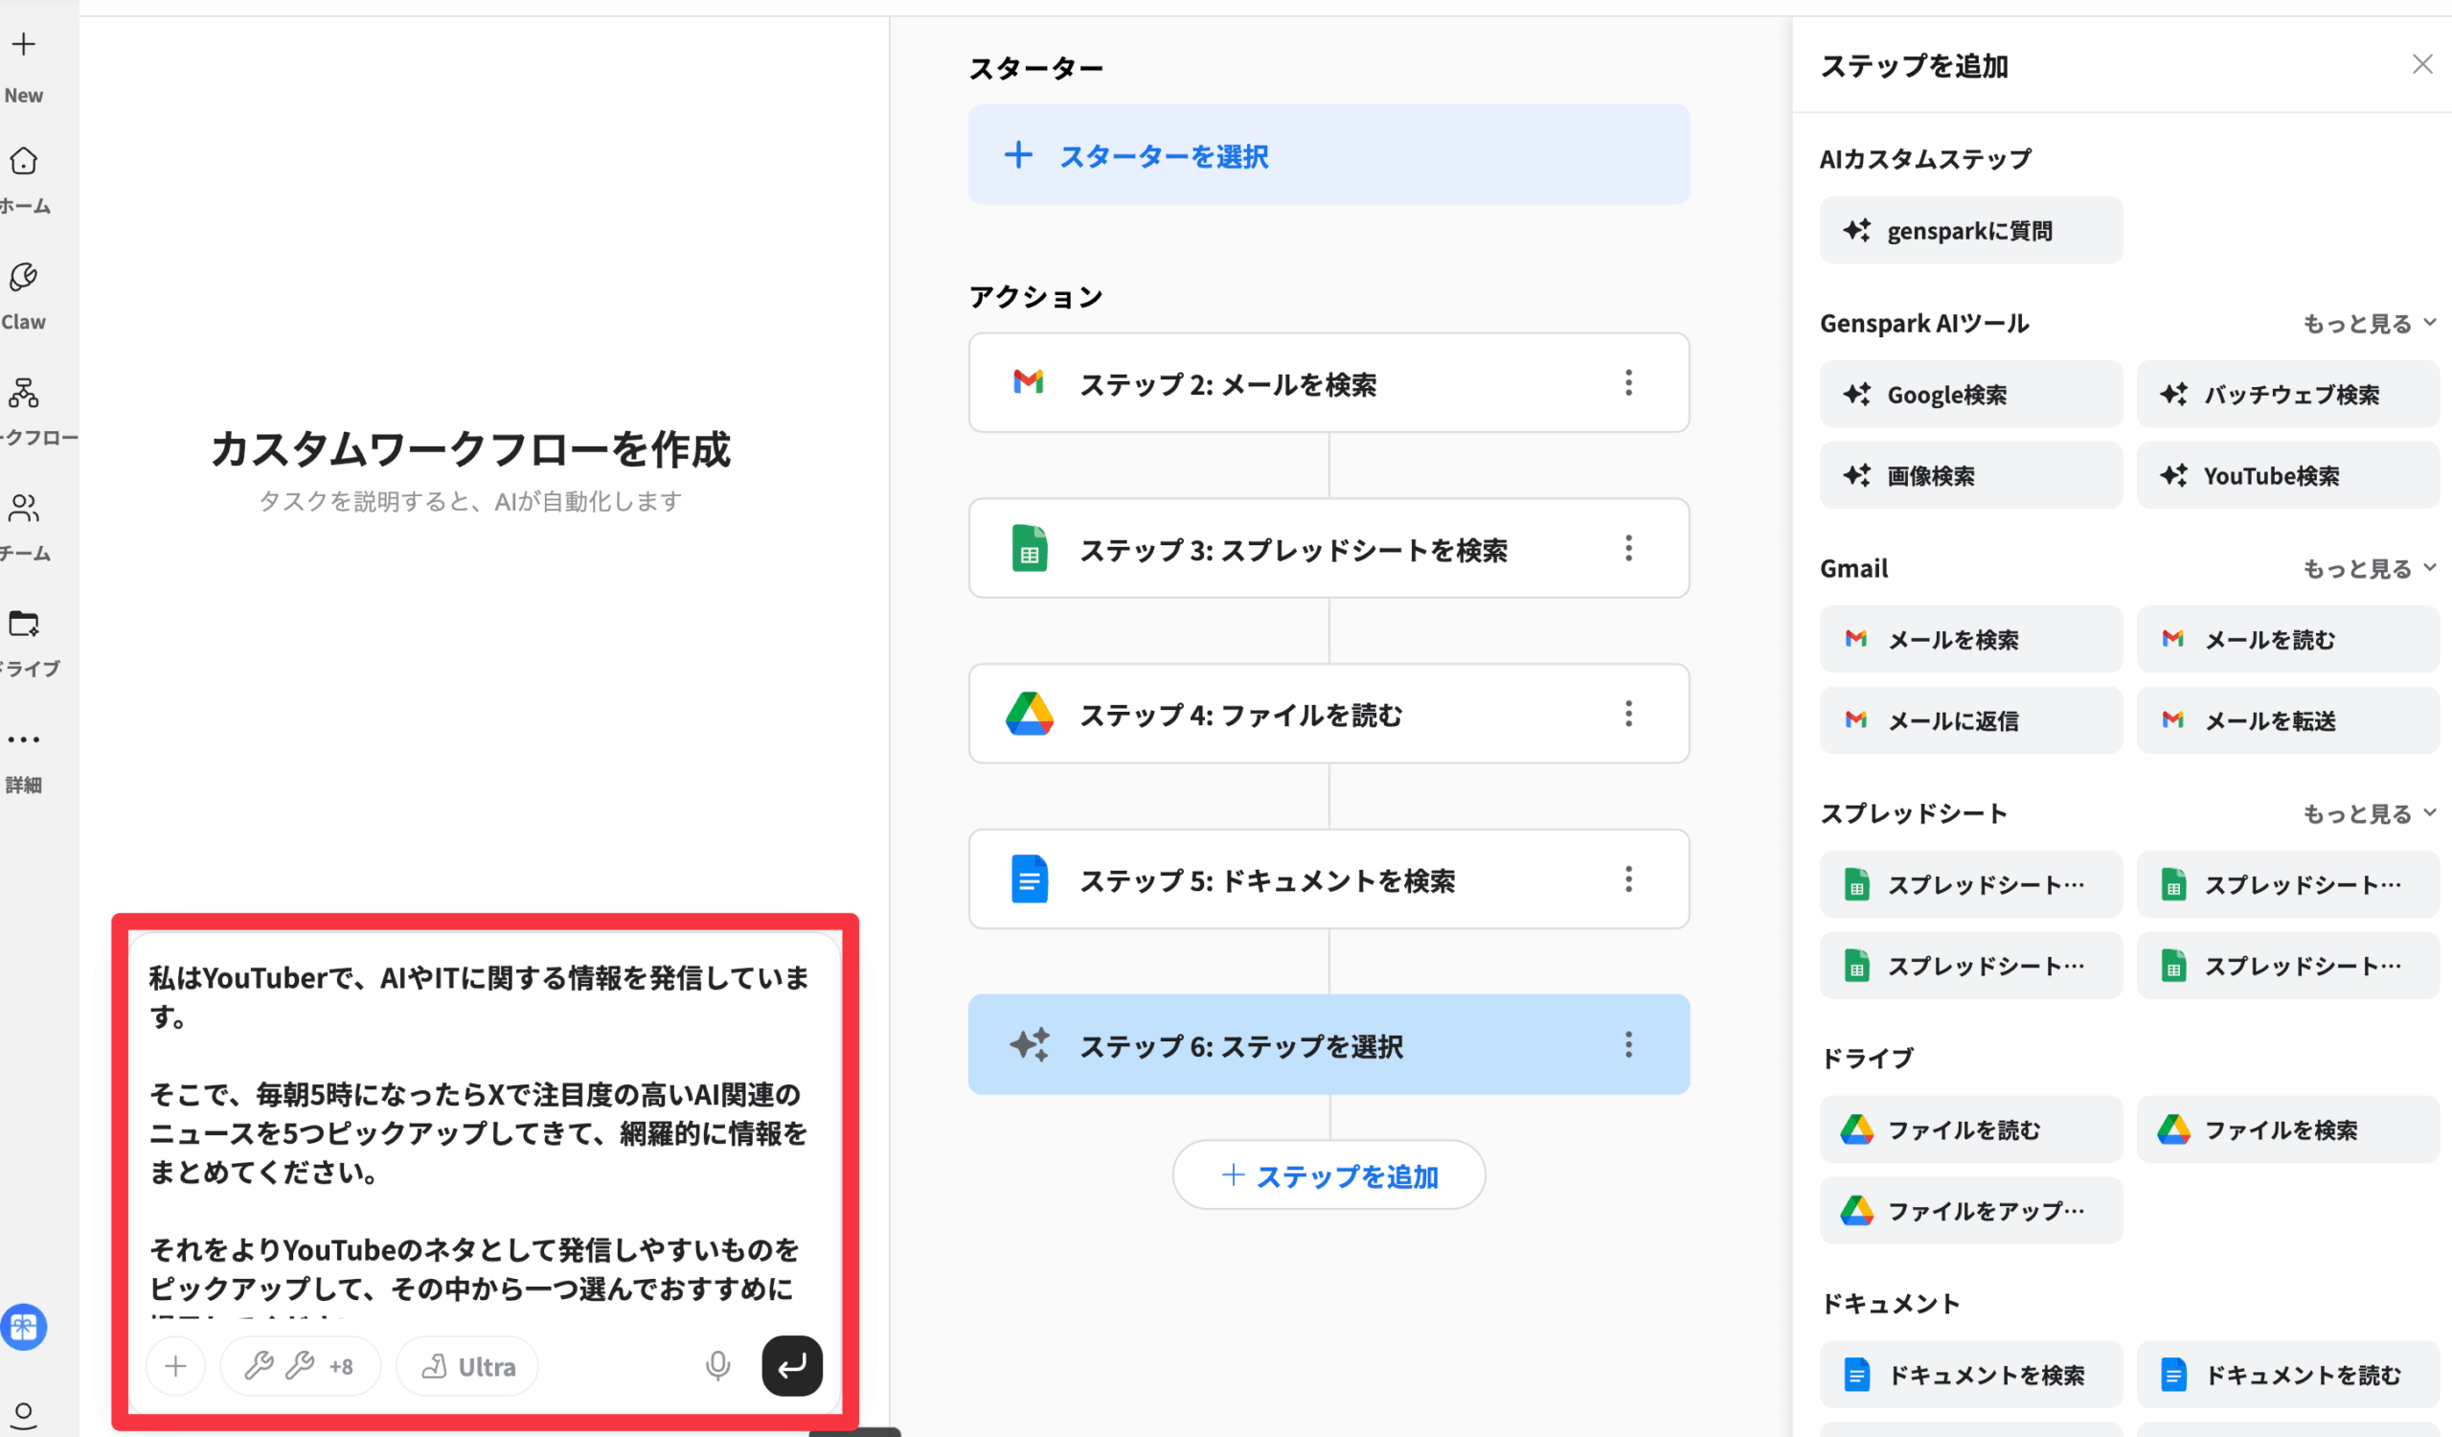2452x1437 pixels.
Task: Click the plus attach button in prompt box
Action: tap(175, 1366)
